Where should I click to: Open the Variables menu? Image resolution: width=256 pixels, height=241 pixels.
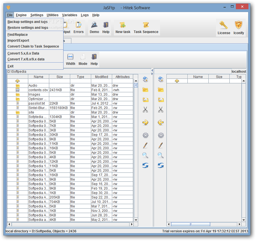click(x=70, y=15)
